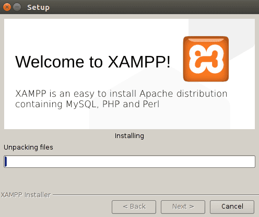Viewport: 259px width, 217px height.
Task: Select the Welcome to XAMPP! heading
Action: (x=93, y=62)
